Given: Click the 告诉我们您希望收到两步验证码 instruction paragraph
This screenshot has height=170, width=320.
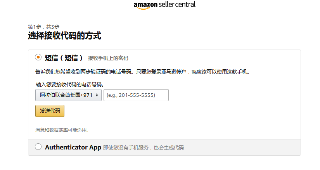Looking at the screenshot, I should (x=142, y=72).
